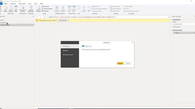195x109 pixels.
Task: Click Remove Columns
Action: pos(63,9)
